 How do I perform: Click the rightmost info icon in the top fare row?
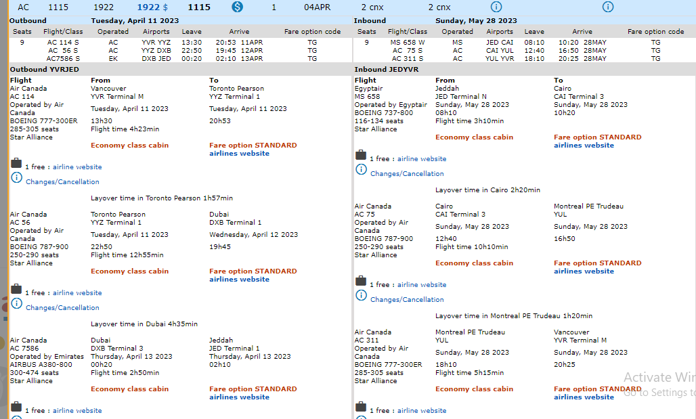pyautogui.click(x=608, y=7)
